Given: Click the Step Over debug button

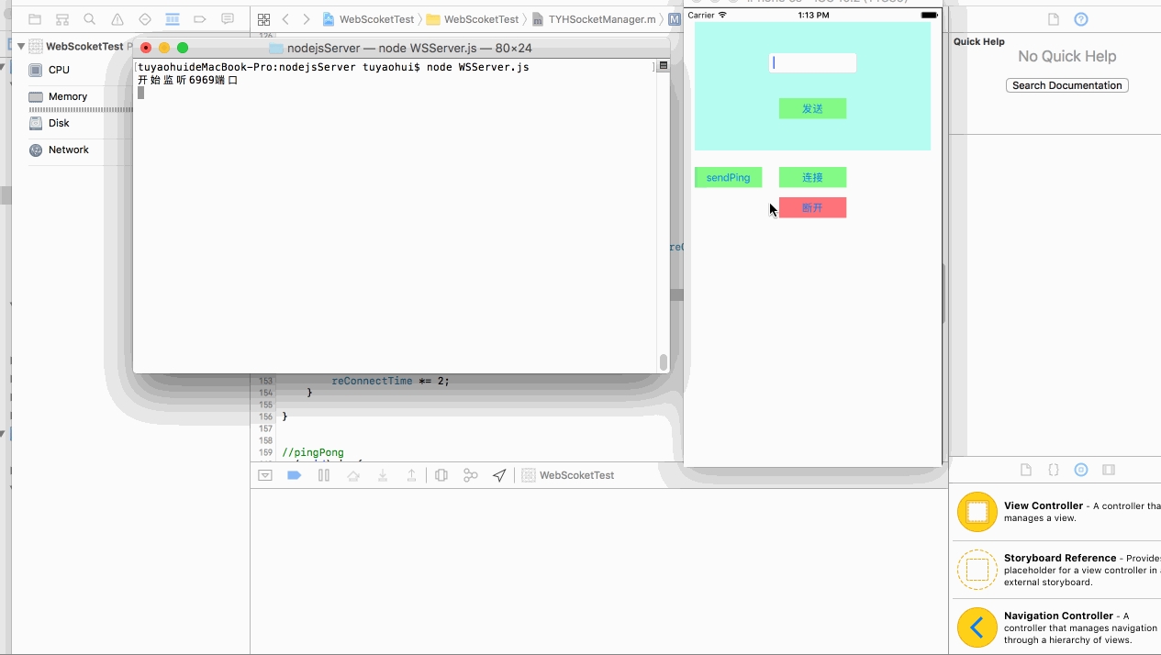Looking at the screenshot, I should click(353, 475).
